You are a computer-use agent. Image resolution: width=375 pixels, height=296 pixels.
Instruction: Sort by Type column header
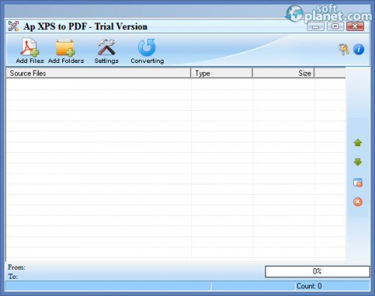[222, 73]
